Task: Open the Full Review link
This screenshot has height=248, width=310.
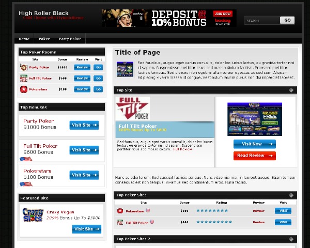Action: 182,149
